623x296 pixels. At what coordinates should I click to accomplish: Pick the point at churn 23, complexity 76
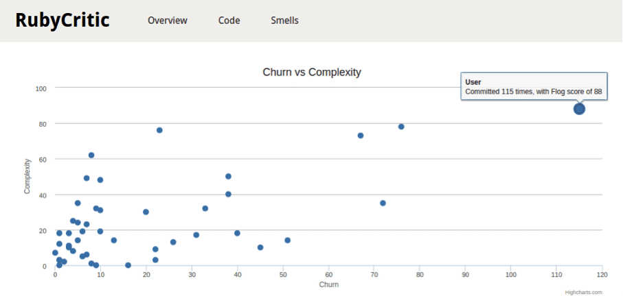[159, 130]
